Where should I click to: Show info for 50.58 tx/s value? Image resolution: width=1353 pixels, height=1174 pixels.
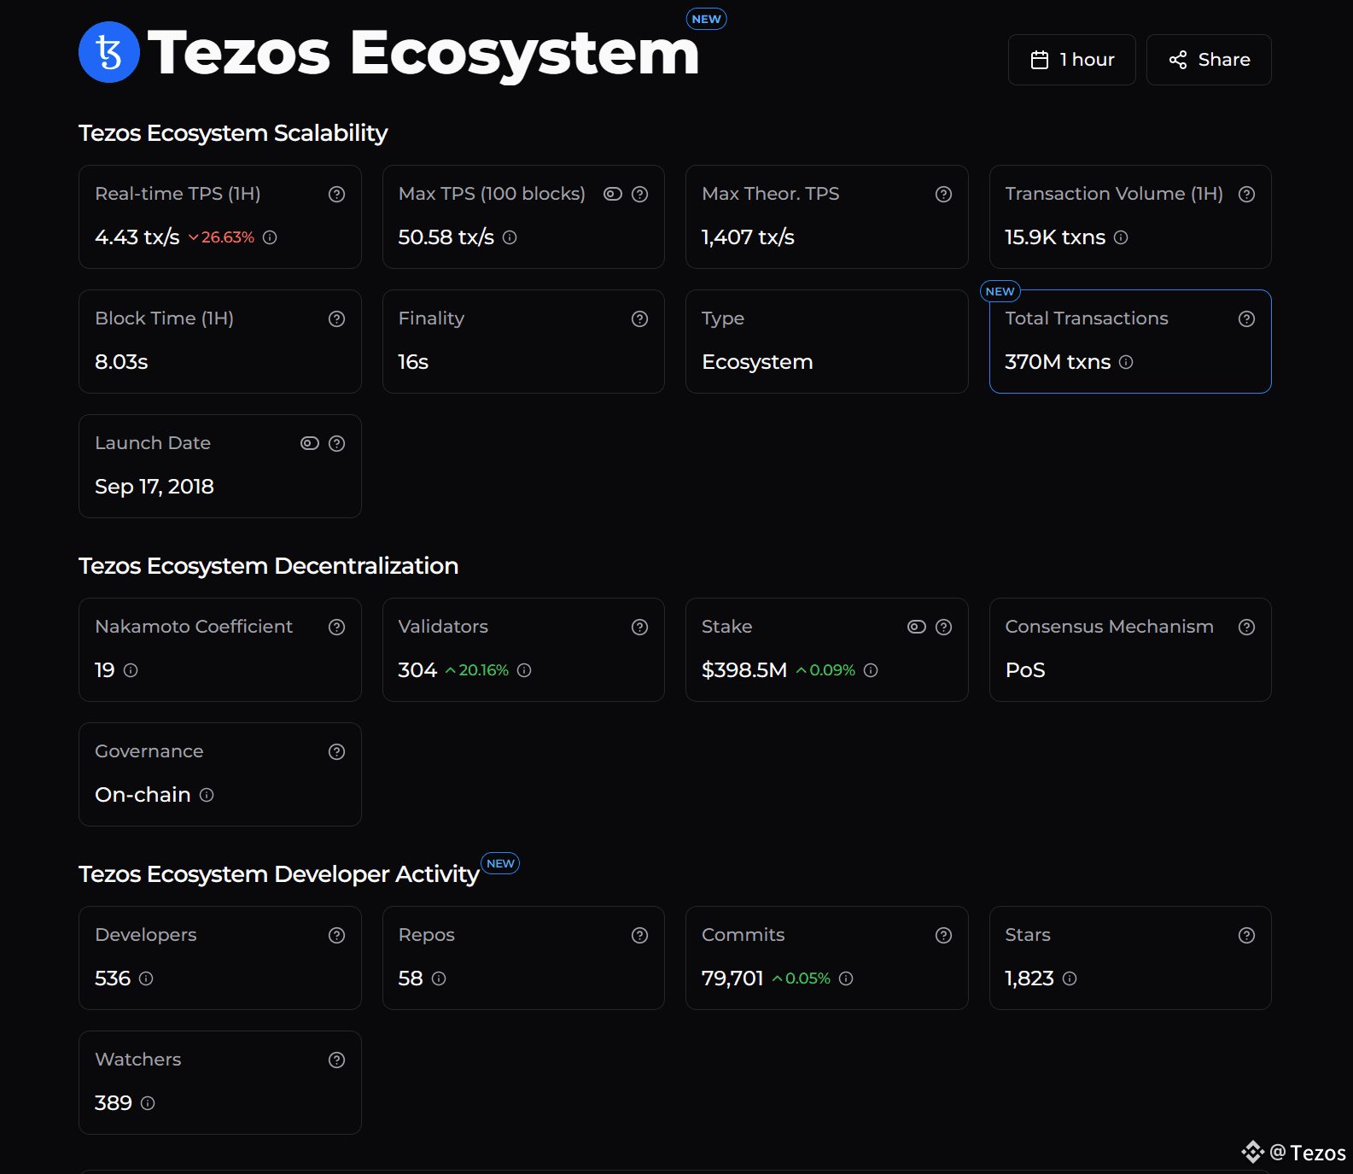pyautogui.click(x=510, y=237)
